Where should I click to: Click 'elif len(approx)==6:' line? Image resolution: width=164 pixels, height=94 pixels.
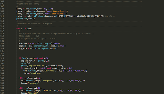(30, 78)
